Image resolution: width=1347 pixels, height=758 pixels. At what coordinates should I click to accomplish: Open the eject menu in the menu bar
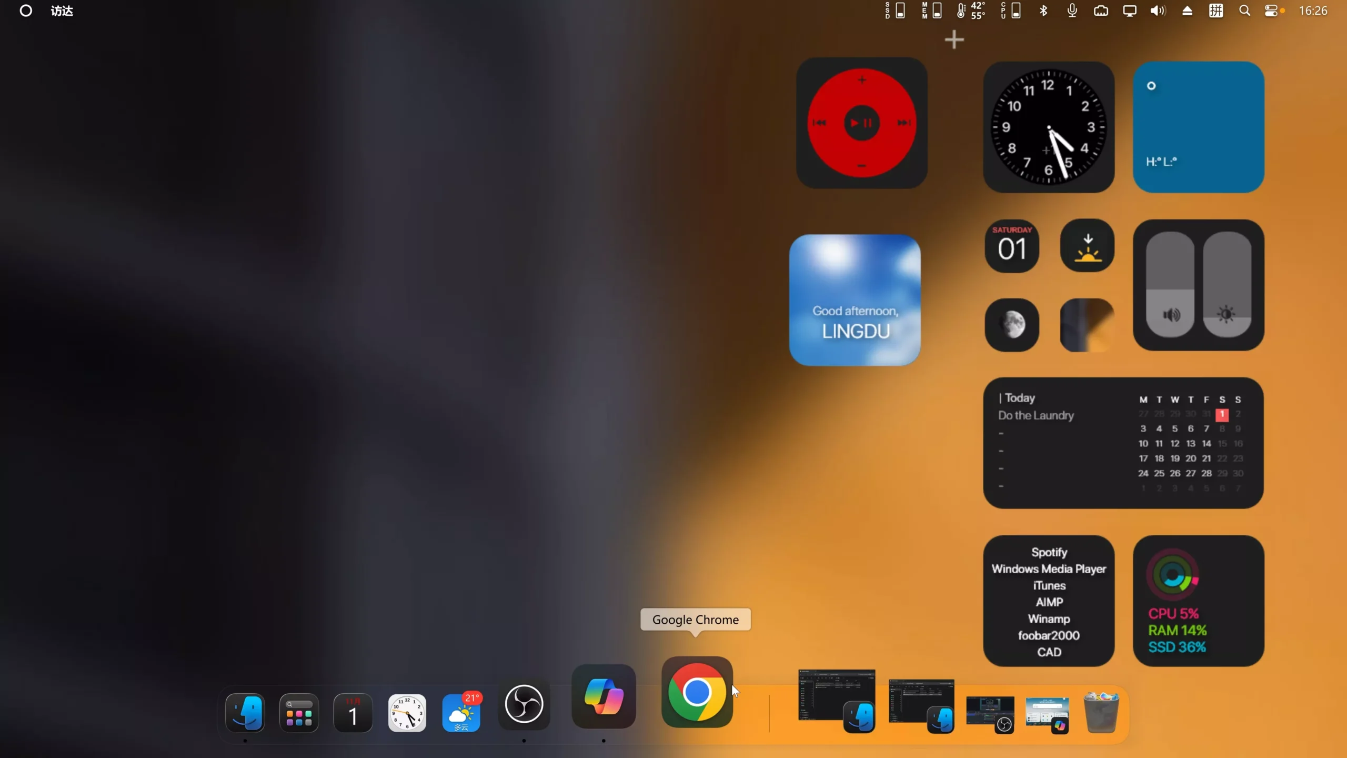[1187, 11]
